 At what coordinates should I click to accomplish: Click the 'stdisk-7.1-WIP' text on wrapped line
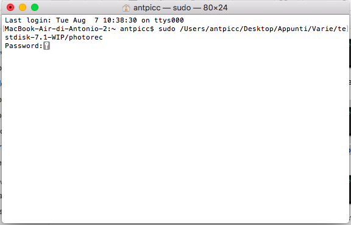(35, 37)
